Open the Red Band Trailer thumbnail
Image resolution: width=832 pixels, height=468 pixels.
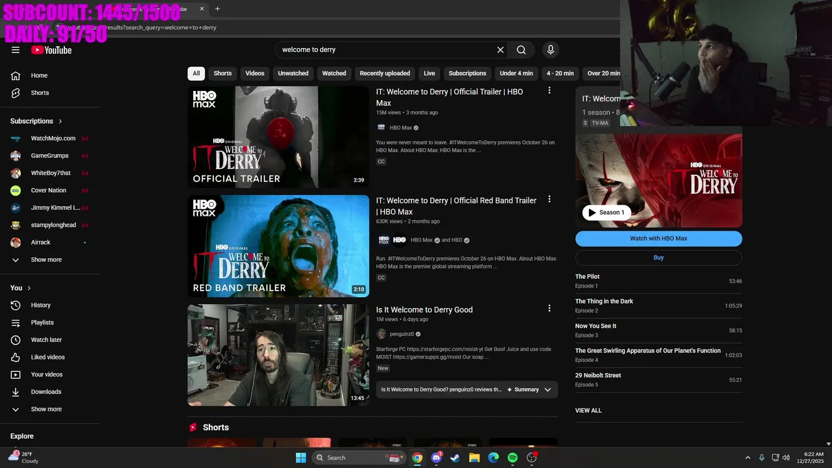278,246
